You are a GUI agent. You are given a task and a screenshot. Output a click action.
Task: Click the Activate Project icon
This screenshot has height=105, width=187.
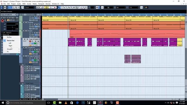click(x=1, y=8)
